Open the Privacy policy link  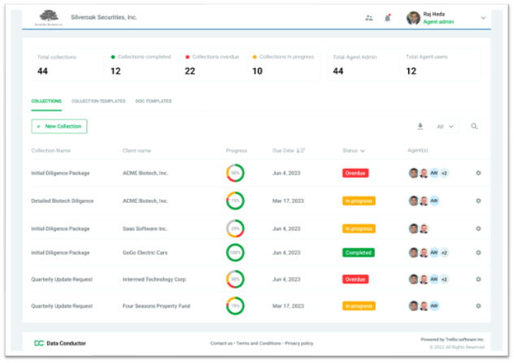pyautogui.click(x=299, y=344)
